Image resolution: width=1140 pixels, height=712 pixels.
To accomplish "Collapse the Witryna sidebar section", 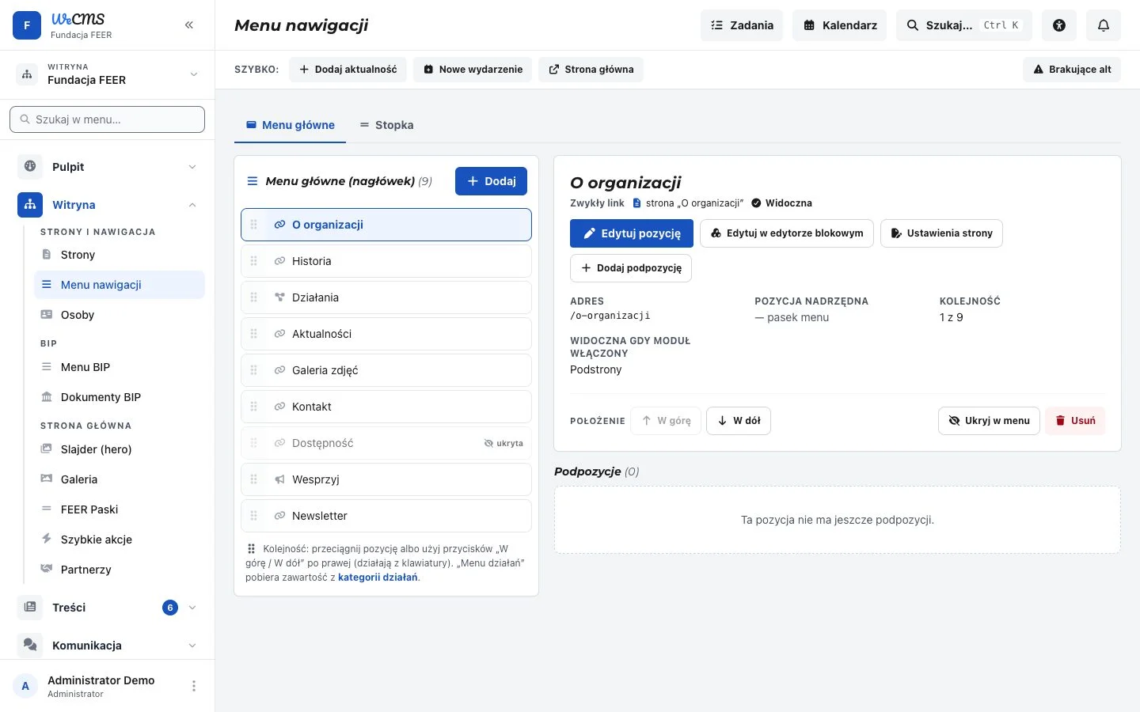I will 107,205.
